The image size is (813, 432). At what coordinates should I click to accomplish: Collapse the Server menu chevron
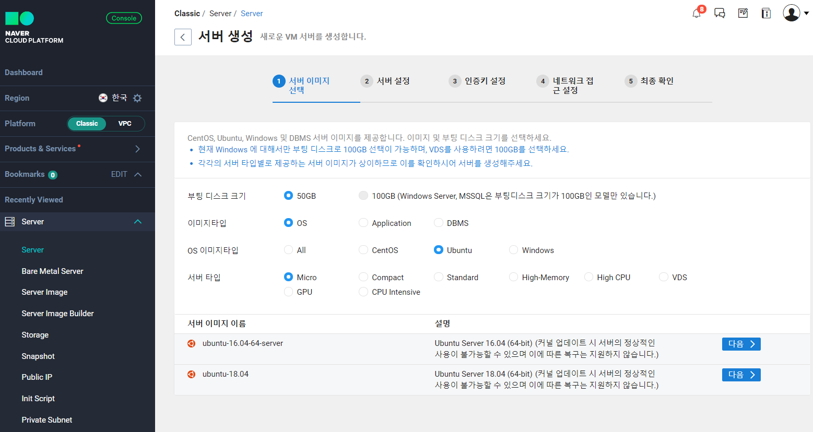click(138, 222)
